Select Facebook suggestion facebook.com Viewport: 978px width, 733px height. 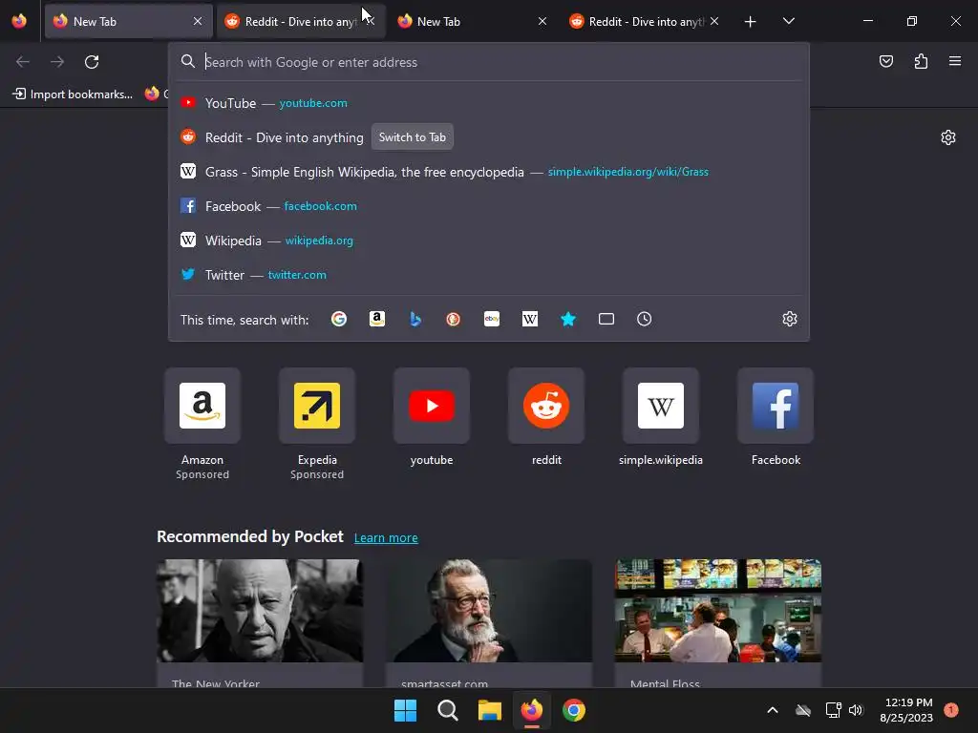click(488, 206)
